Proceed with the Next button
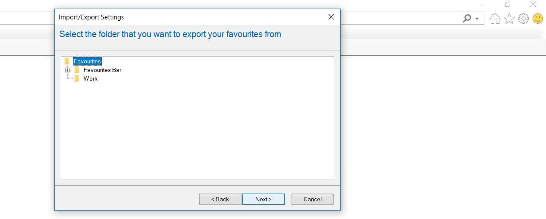Viewport: 546px width, 219px height. tap(263, 199)
